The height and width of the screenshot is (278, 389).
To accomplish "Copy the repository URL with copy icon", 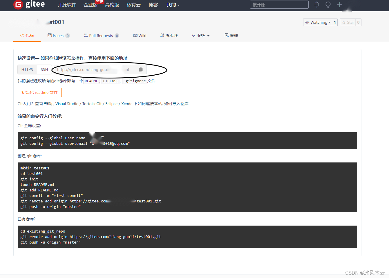I will [141, 69].
